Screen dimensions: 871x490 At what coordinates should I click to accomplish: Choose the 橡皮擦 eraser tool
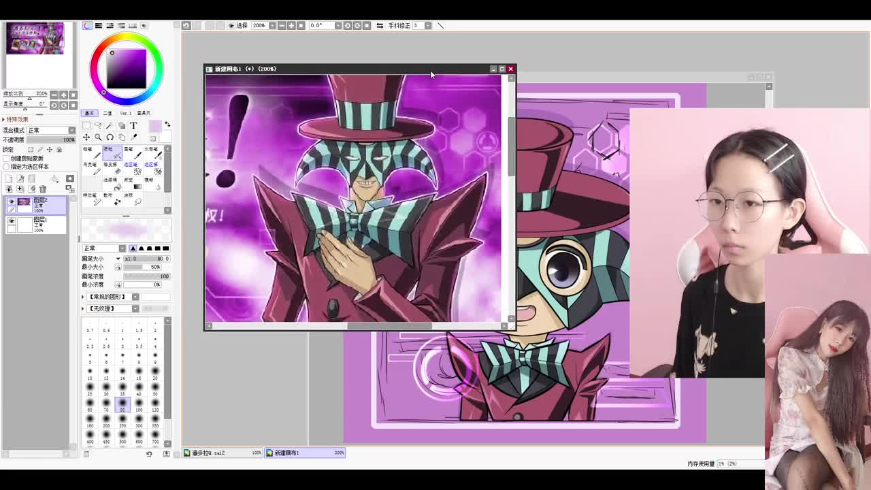(112, 169)
